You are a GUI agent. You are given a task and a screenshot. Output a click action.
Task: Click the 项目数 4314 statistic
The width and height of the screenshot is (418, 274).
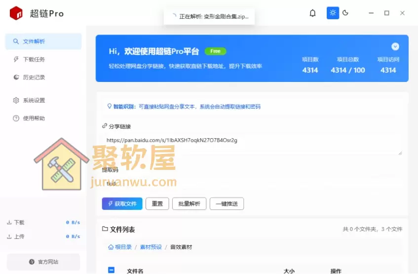pyautogui.click(x=310, y=65)
